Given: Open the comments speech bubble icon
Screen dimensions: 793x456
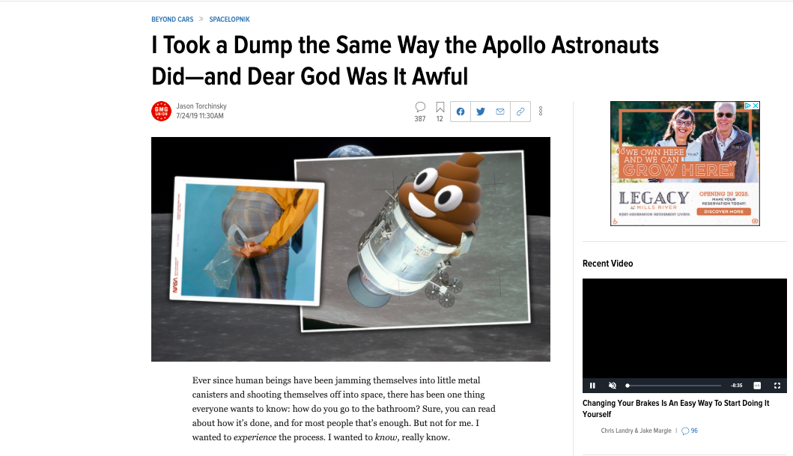Looking at the screenshot, I should tap(420, 107).
